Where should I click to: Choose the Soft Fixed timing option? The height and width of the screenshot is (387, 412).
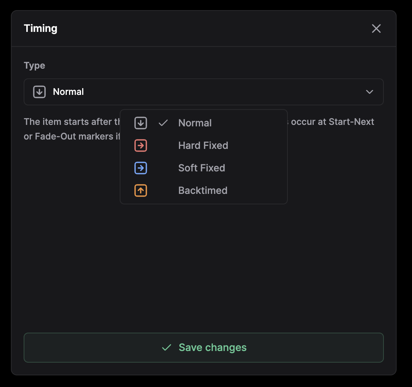pos(201,168)
